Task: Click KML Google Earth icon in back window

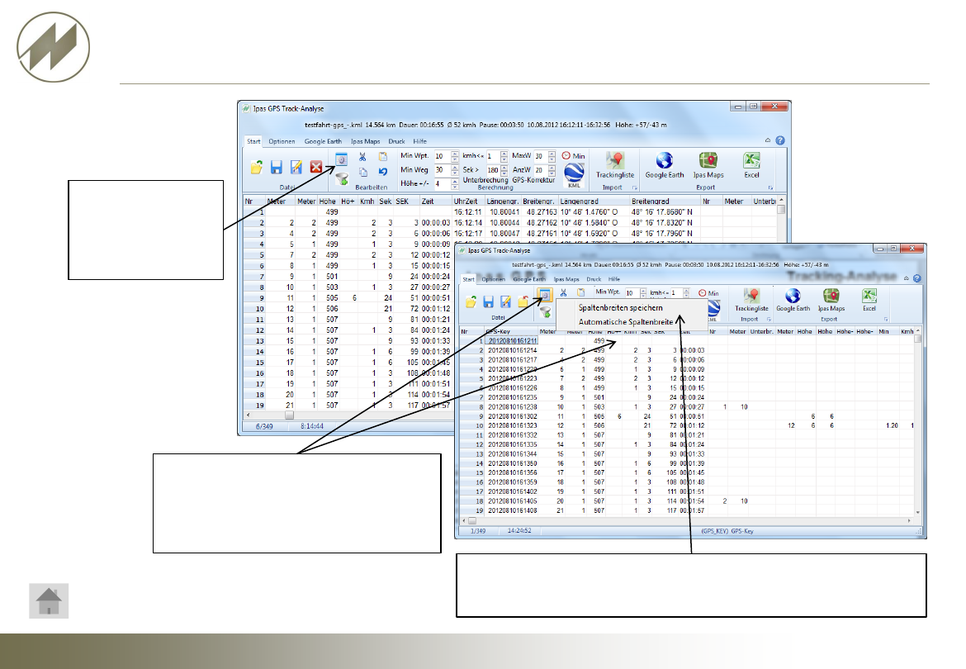Action: click(x=574, y=176)
